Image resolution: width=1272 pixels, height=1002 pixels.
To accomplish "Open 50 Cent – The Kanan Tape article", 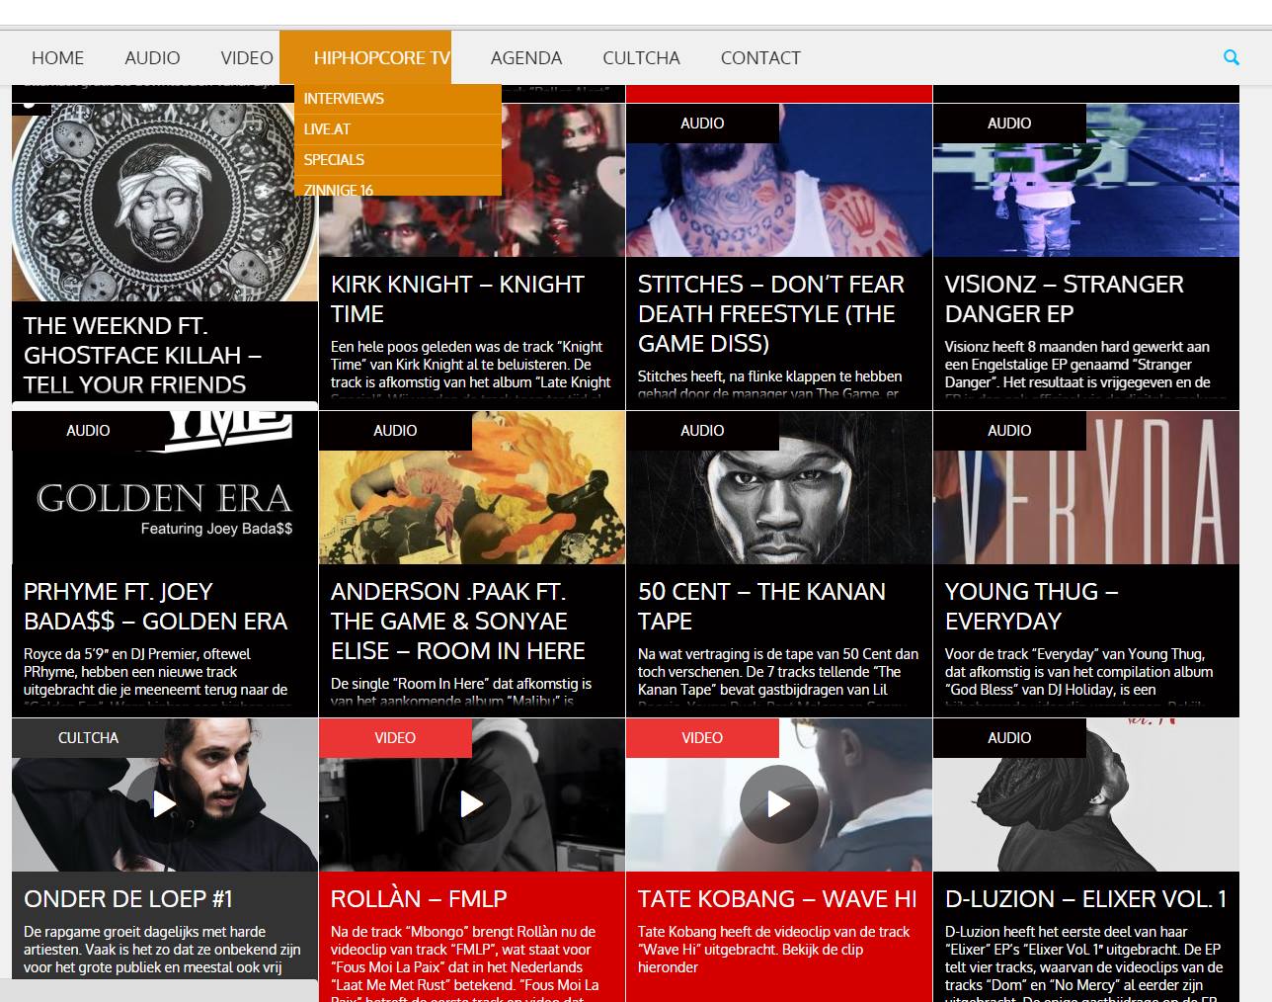I will tap(761, 606).
